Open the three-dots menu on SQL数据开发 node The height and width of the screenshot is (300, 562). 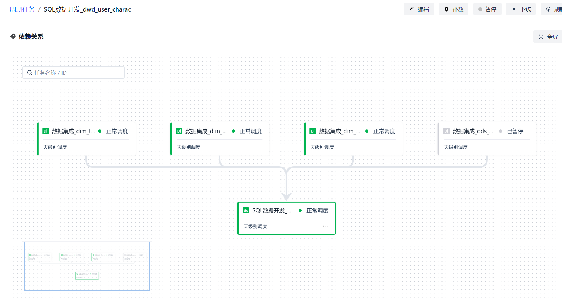326,226
